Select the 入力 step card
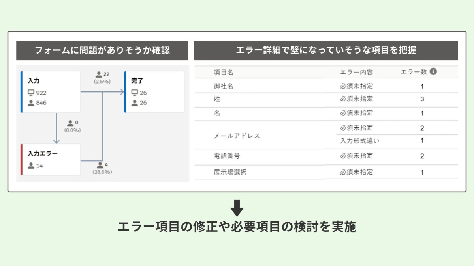The image size is (474, 266). 50,91
